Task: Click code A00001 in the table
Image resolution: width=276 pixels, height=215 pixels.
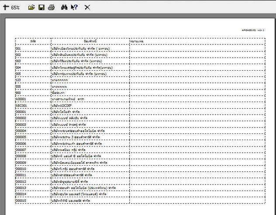Action: 21,99
